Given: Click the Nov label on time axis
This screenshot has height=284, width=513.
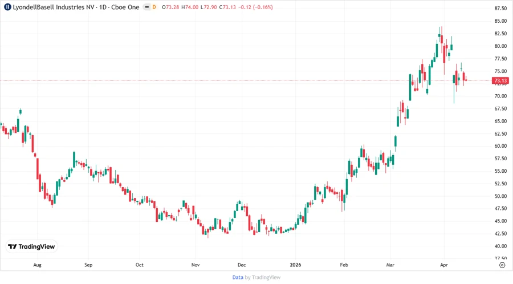Looking at the screenshot, I should coord(196,265).
